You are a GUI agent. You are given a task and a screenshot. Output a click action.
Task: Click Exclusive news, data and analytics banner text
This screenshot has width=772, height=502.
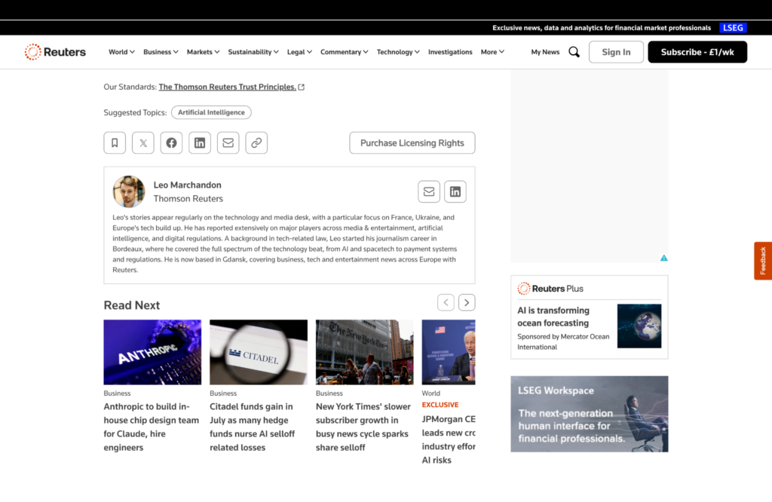click(x=602, y=28)
